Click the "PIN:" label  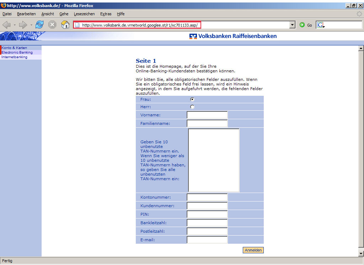point(145,214)
